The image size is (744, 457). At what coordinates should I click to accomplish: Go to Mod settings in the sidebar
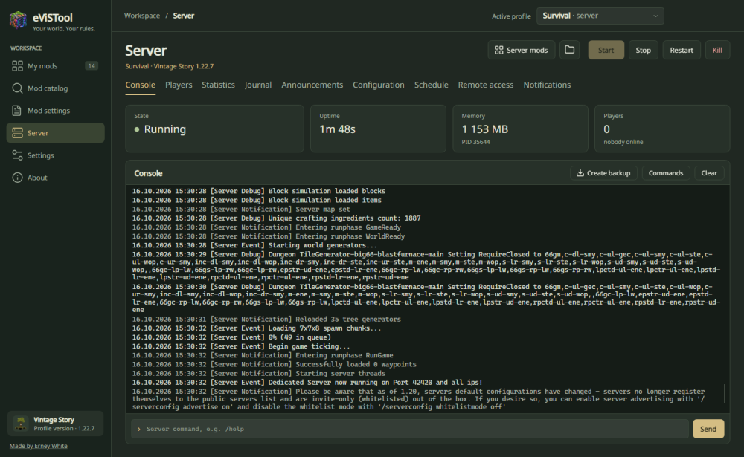click(56, 111)
